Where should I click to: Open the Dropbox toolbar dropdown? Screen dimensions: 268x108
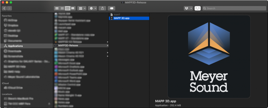tap(188, 8)
